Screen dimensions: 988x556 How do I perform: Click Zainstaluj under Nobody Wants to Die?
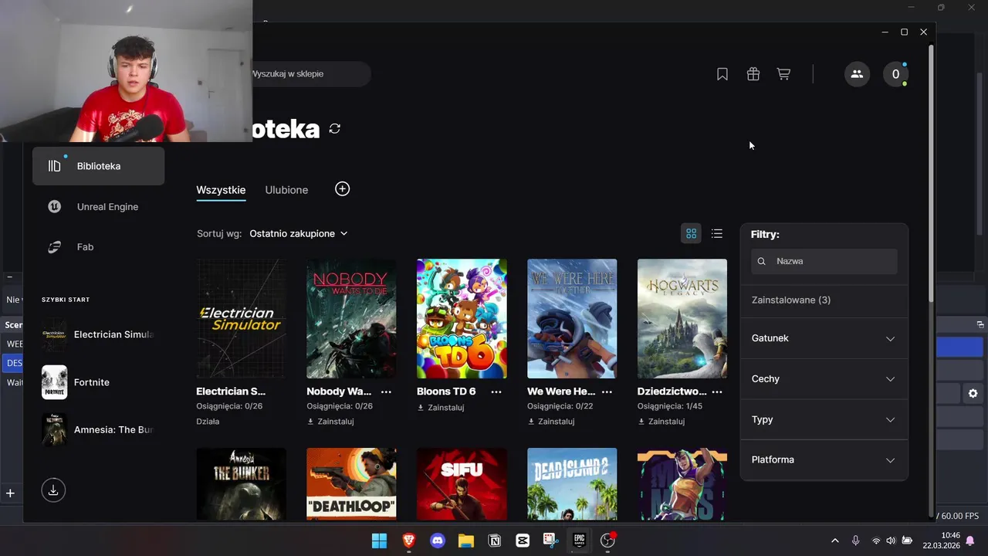coord(330,422)
